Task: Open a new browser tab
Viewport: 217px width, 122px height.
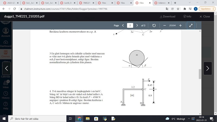Action: point(175,3)
